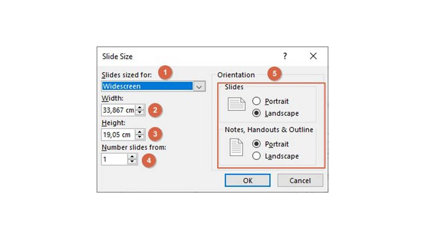425x239 pixels.
Task: Close the Slide Size dialog
Action: pyautogui.click(x=313, y=56)
